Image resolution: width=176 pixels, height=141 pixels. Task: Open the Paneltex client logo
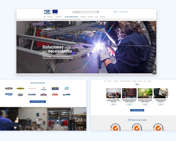(x=32, y=95)
